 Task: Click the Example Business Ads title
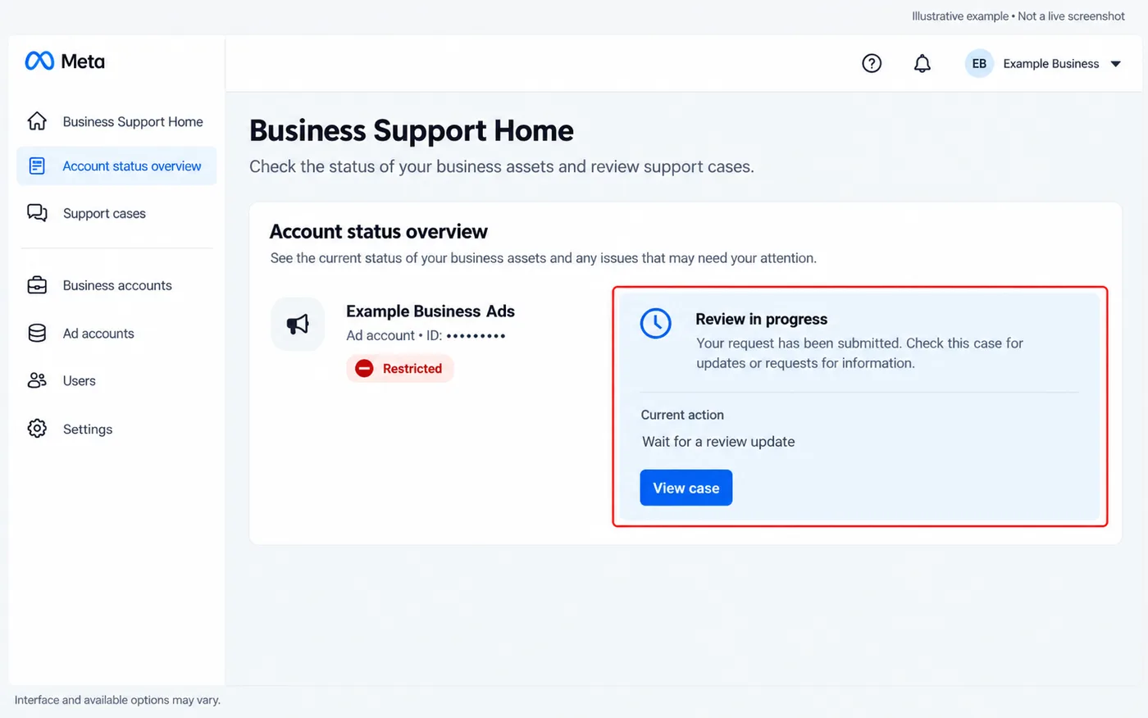pos(430,311)
